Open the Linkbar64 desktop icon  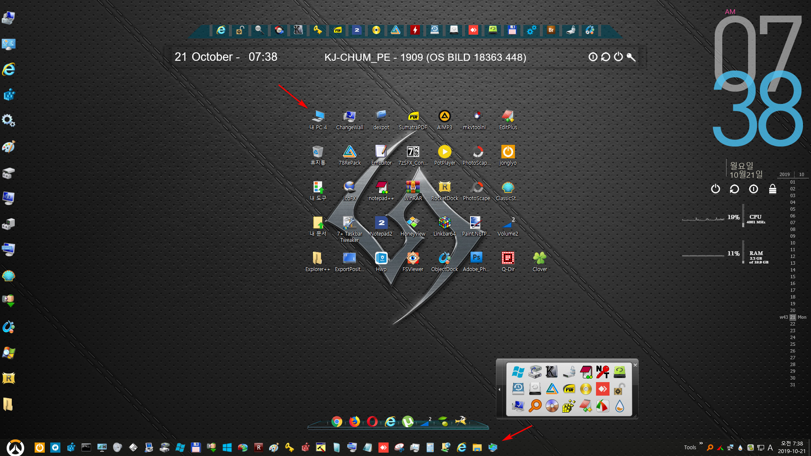point(444,226)
